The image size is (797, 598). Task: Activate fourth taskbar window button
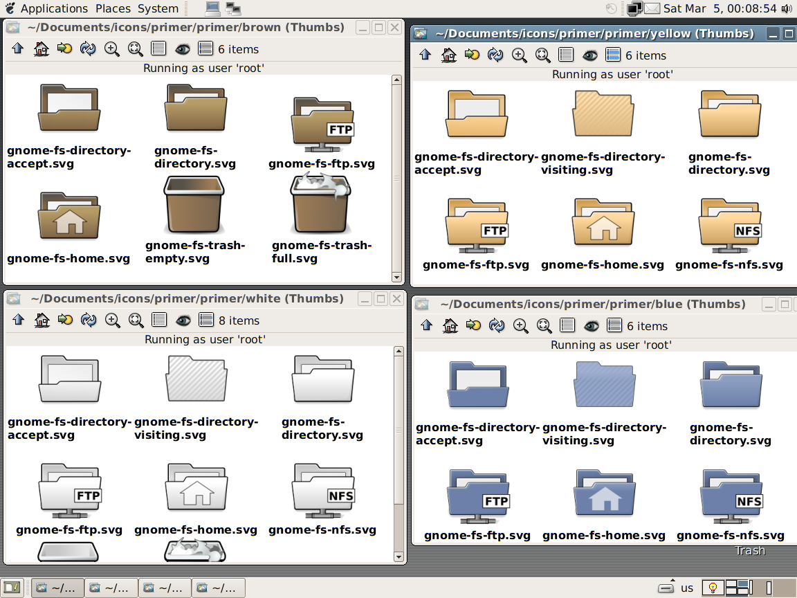click(219, 588)
